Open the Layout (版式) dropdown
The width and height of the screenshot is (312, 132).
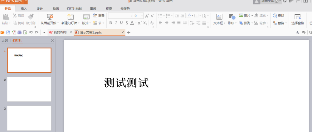pos(86,23)
